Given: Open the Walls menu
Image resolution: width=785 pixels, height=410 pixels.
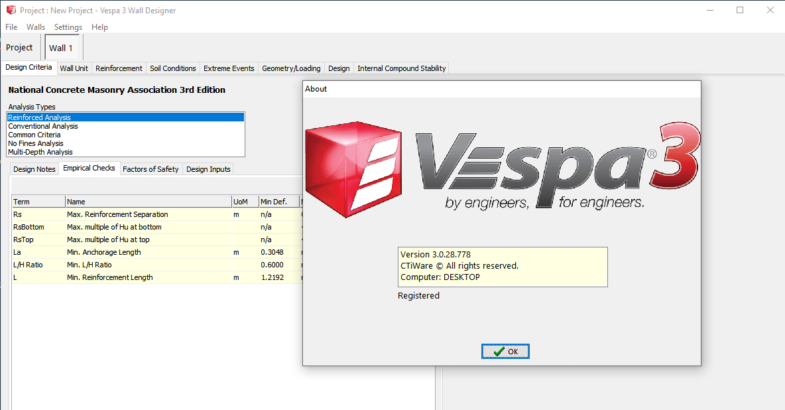Looking at the screenshot, I should 36,27.
